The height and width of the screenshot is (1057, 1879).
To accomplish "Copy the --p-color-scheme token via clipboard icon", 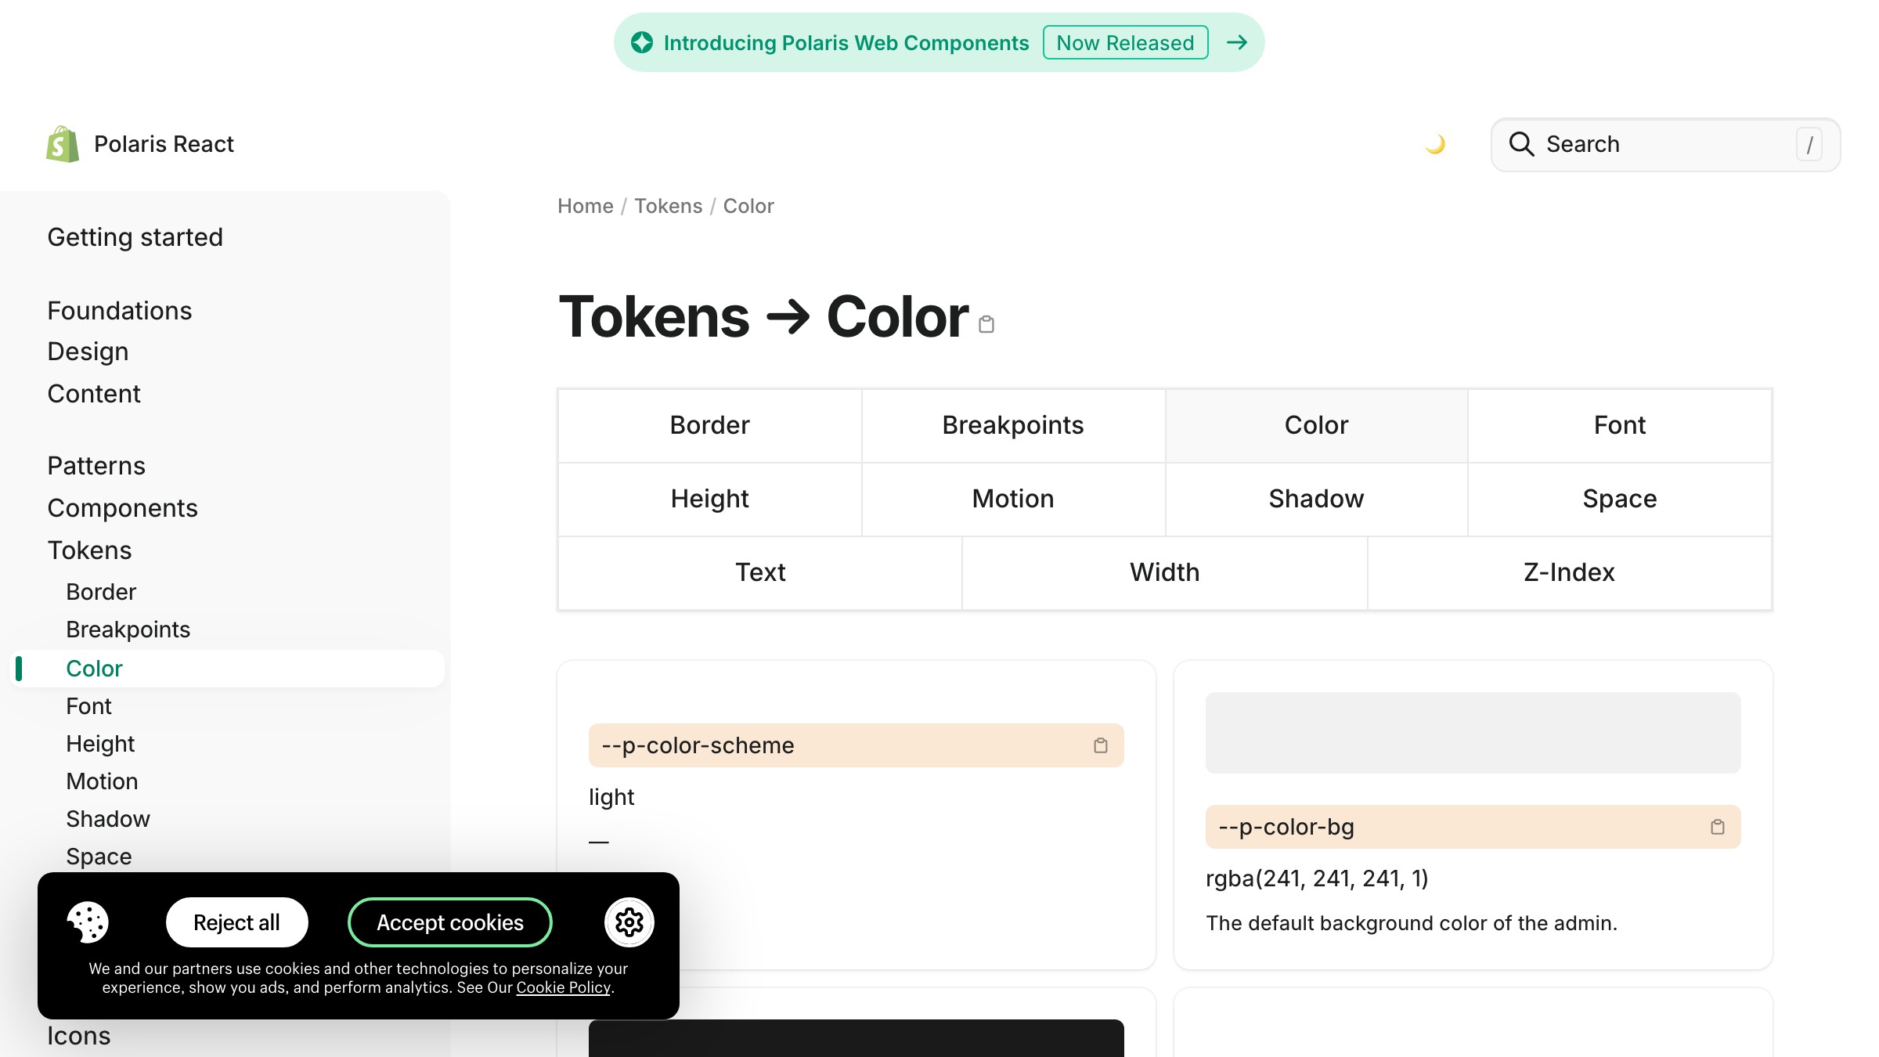I will point(1100,745).
